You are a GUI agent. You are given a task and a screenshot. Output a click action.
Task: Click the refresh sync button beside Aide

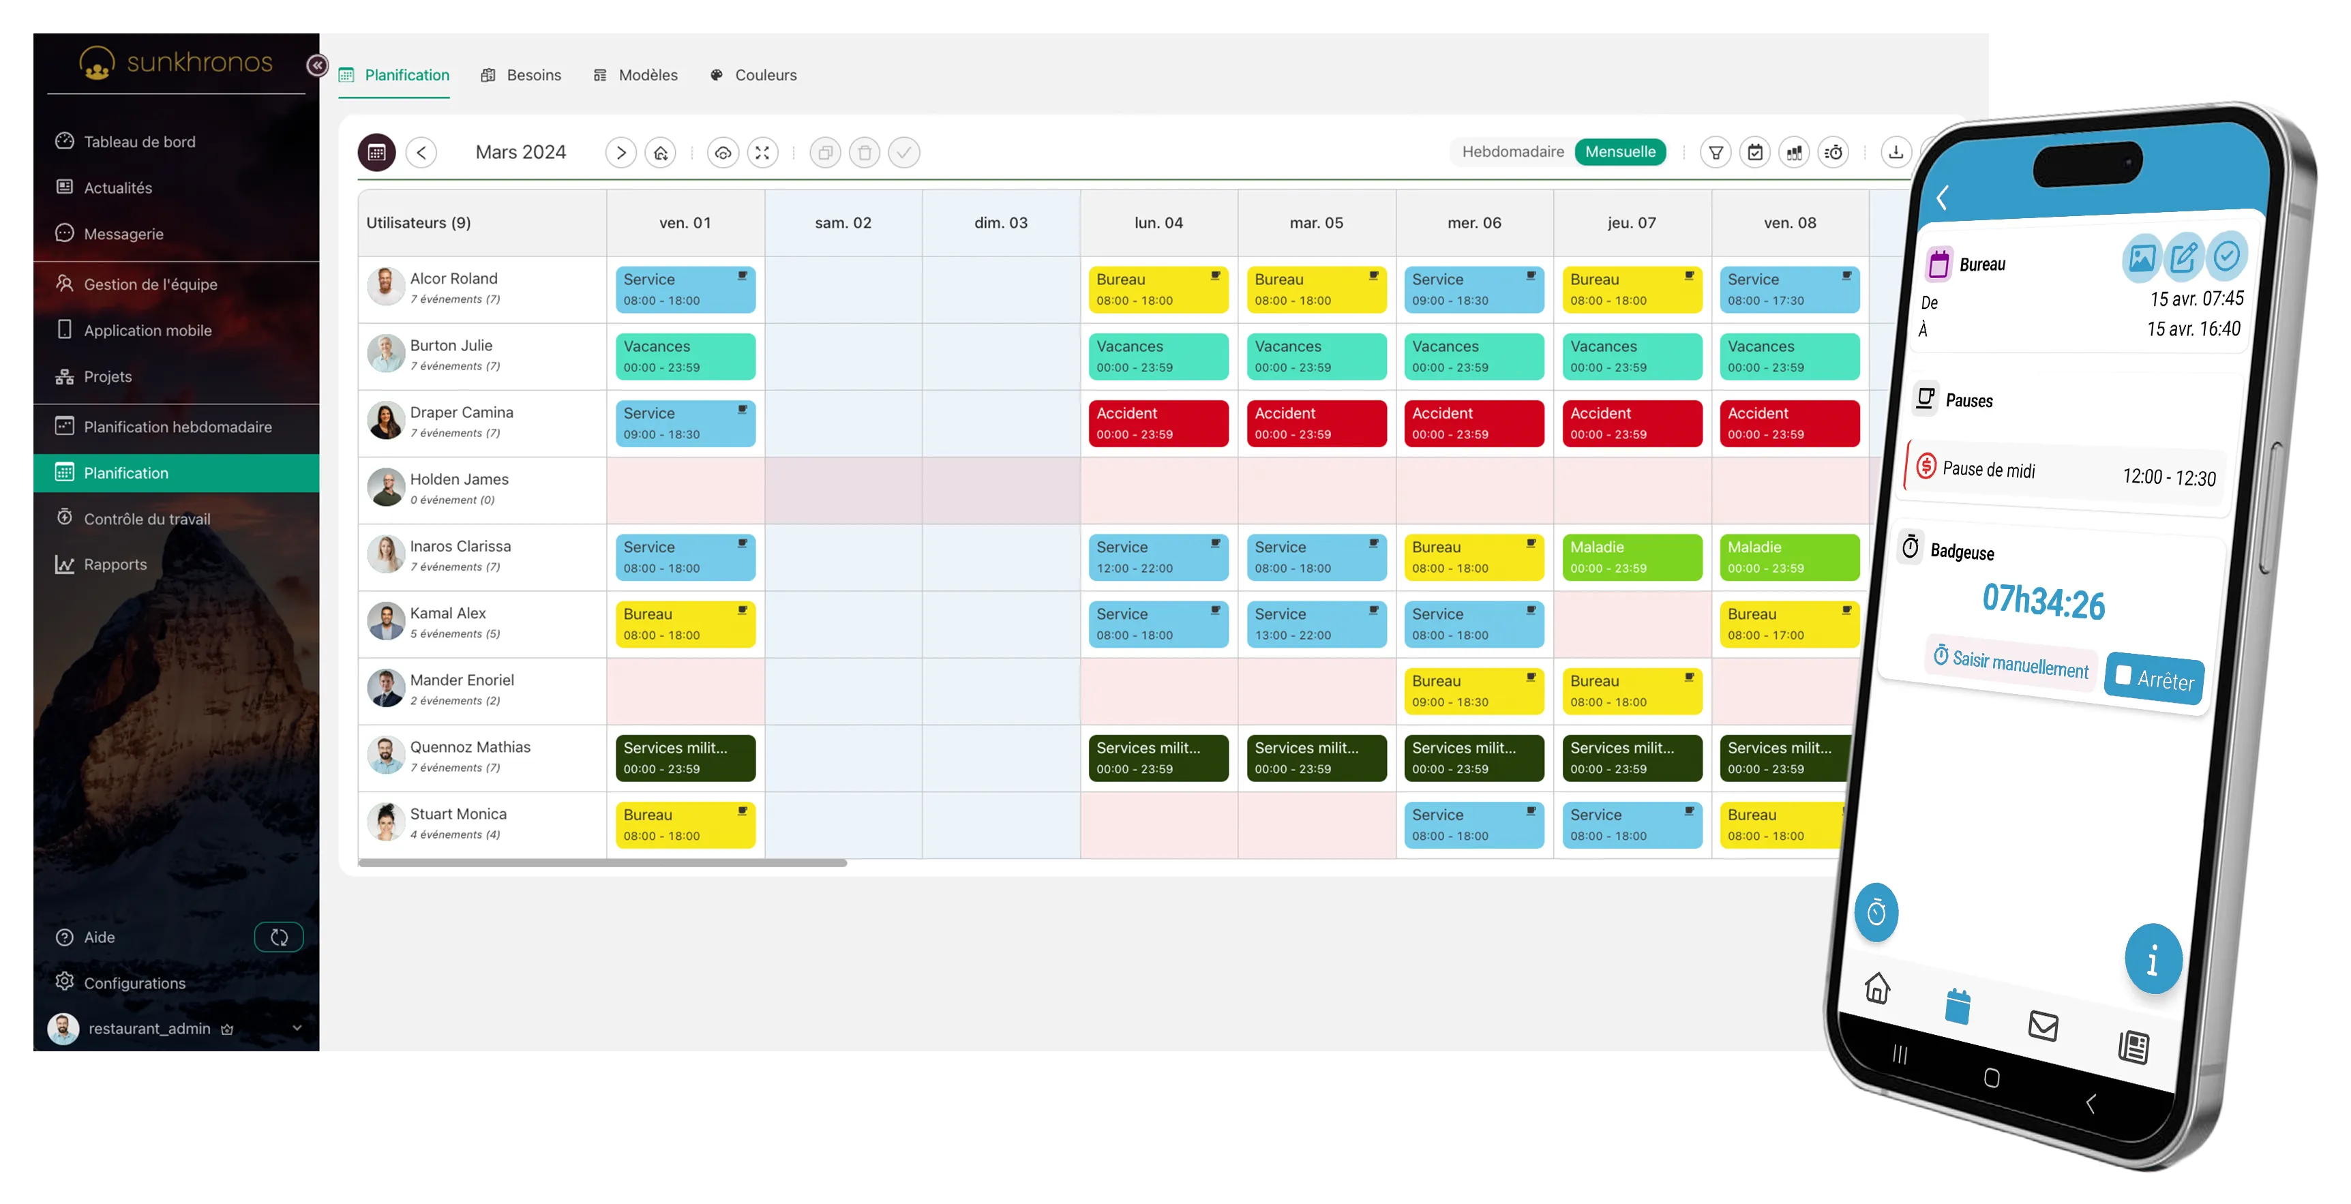point(280,937)
